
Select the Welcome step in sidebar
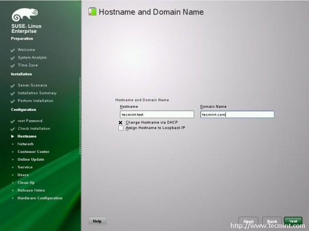[x=26, y=50]
